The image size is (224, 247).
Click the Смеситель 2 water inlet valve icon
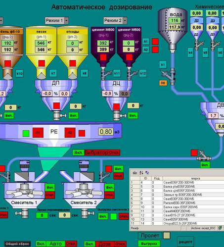pos(104,177)
